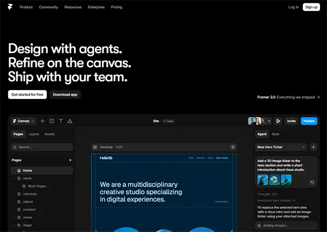
Task: Click the Search field in the left panel
Action: pyautogui.click(x=42, y=147)
